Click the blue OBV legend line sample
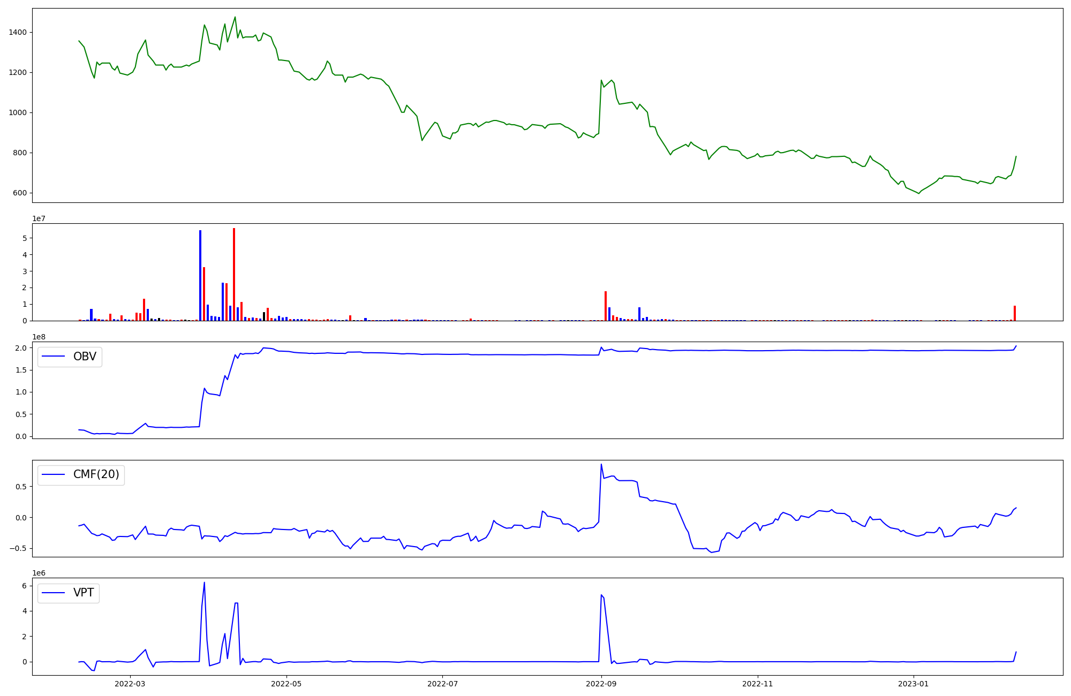 tap(53, 357)
